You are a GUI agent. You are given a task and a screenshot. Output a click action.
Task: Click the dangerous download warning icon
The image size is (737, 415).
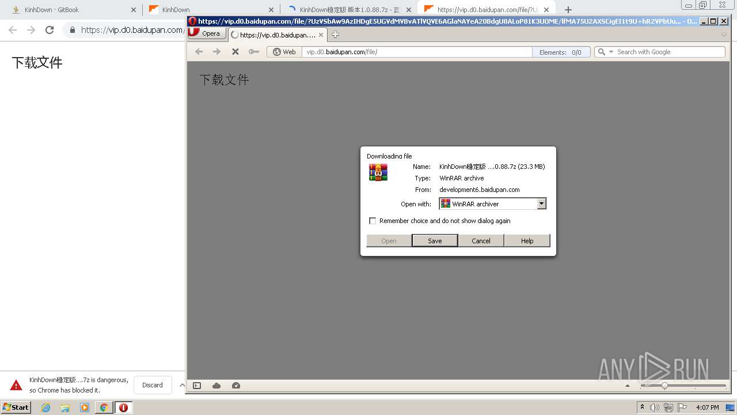[x=16, y=385]
